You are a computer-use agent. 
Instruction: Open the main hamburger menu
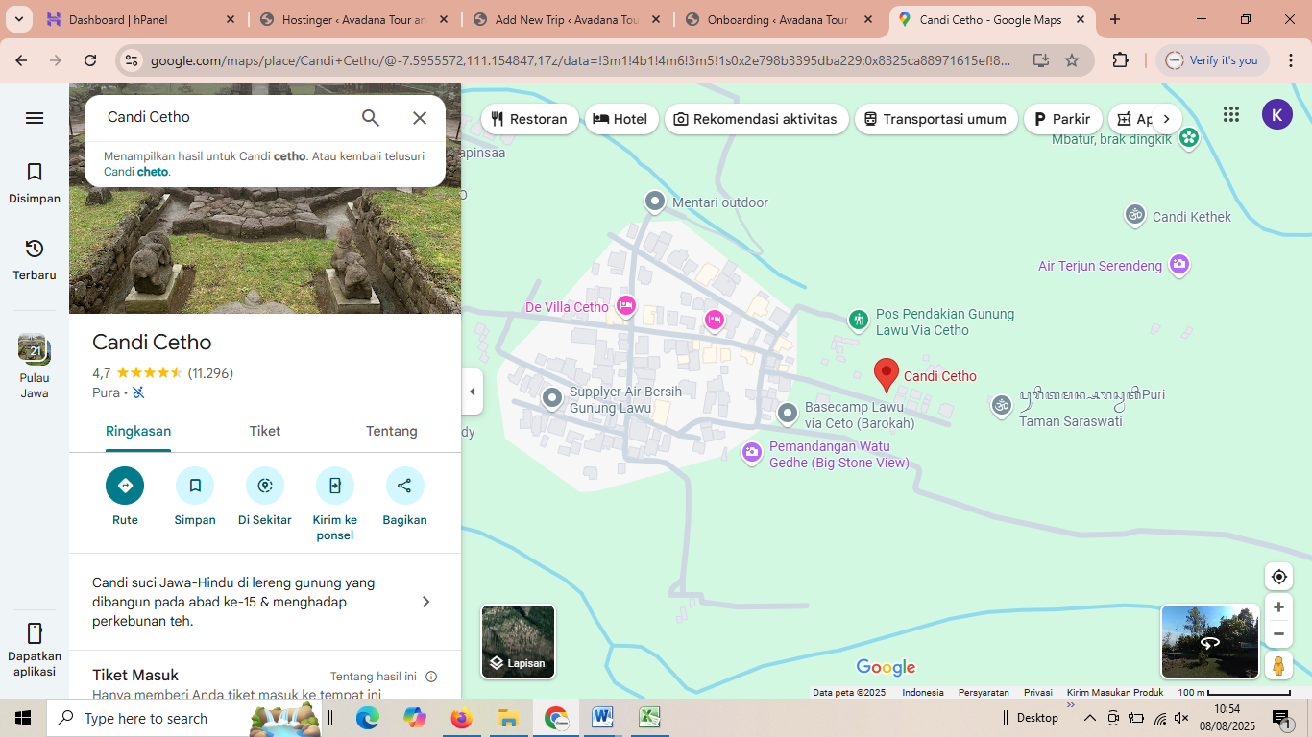coord(34,117)
